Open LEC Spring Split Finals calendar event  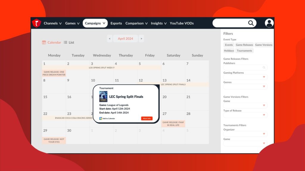pos(173,85)
